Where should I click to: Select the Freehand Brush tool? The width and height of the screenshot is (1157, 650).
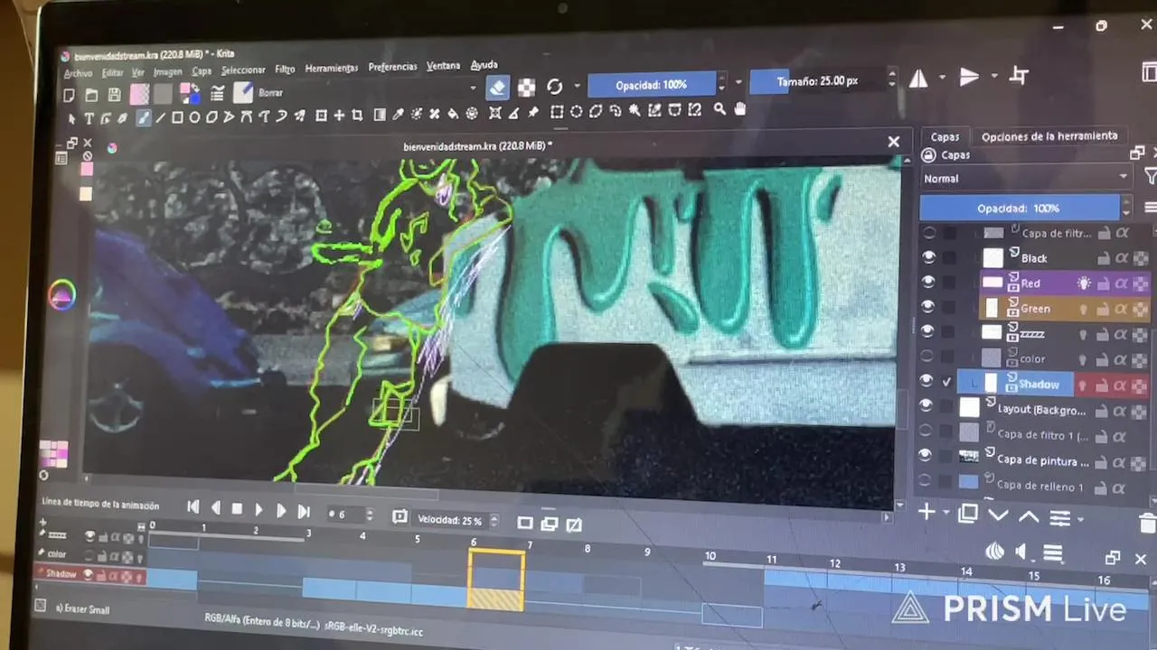click(144, 117)
